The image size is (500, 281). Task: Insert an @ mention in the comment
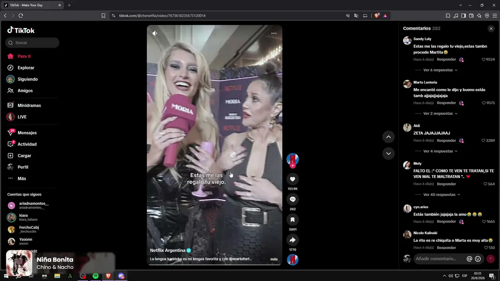pos(470,259)
